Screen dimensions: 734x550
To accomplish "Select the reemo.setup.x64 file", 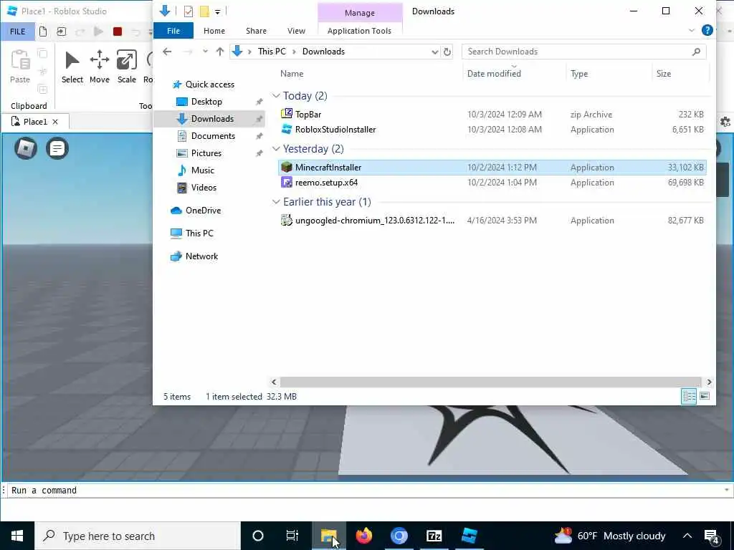I will coord(492,183).
